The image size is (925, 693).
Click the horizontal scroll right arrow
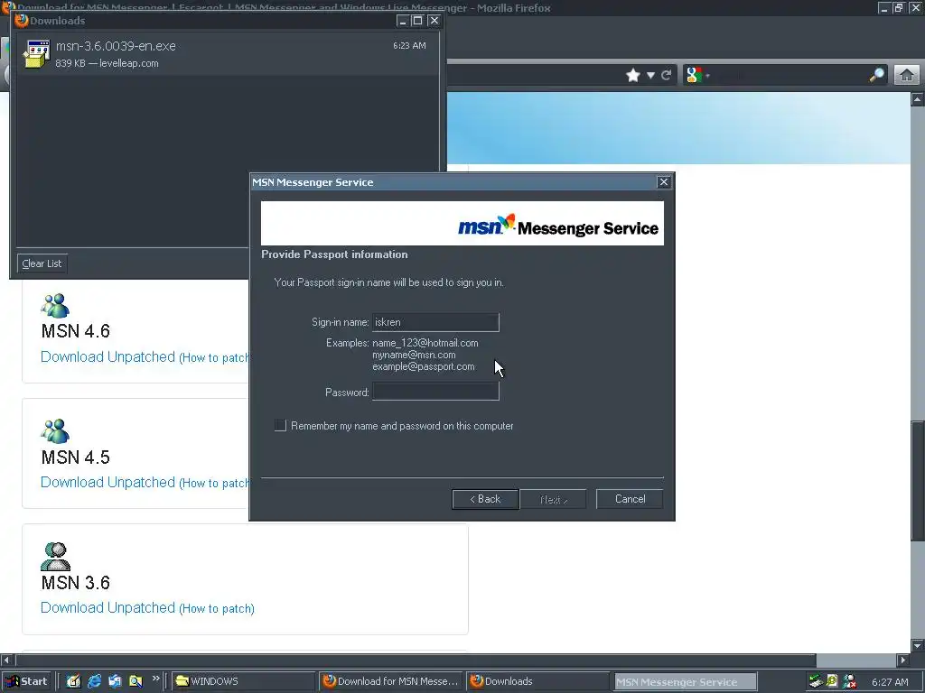(x=903, y=660)
